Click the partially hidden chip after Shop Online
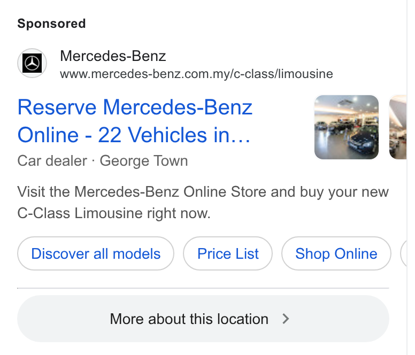 point(404,253)
